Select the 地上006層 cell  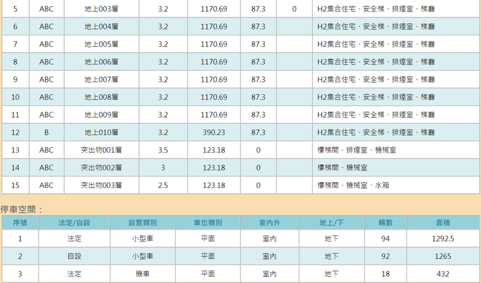pyautogui.click(x=102, y=62)
